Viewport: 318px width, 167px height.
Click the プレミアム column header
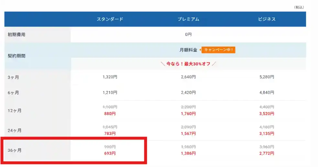pos(188,19)
